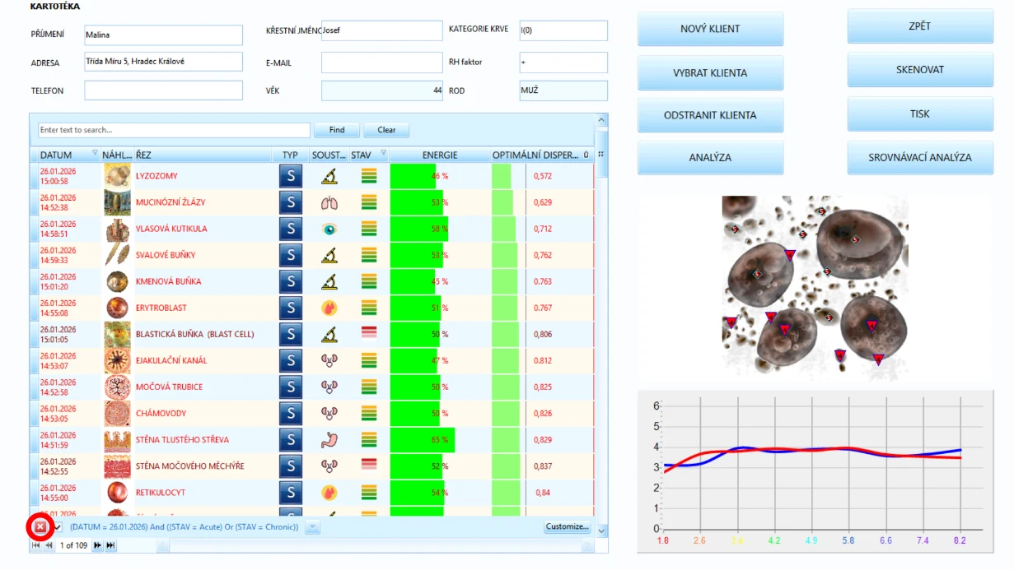The height and width of the screenshot is (570, 1014).
Task: Click the Clear search button
Action: (386, 130)
